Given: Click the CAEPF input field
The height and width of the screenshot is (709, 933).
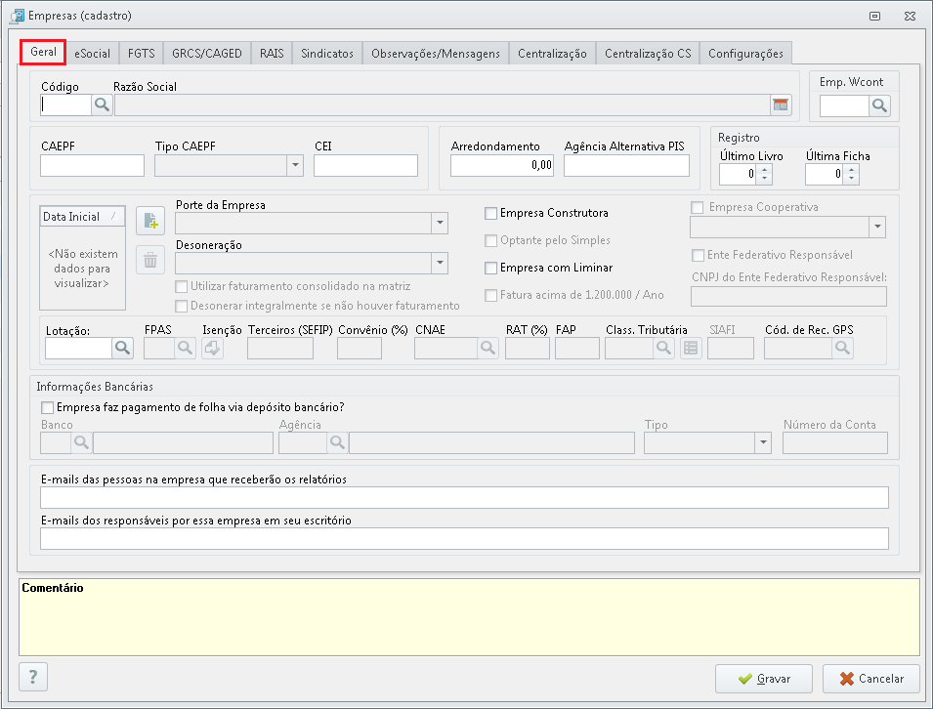Looking at the screenshot, I should click(92, 165).
